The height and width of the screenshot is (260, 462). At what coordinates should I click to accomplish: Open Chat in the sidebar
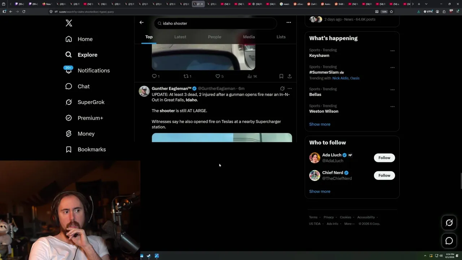point(77,86)
